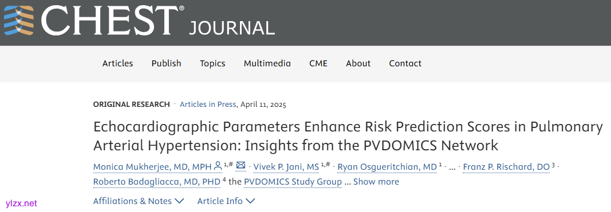The height and width of the screenshot is (212, 611).
Task: Open the Topics menu
Action: coord(212,63)
